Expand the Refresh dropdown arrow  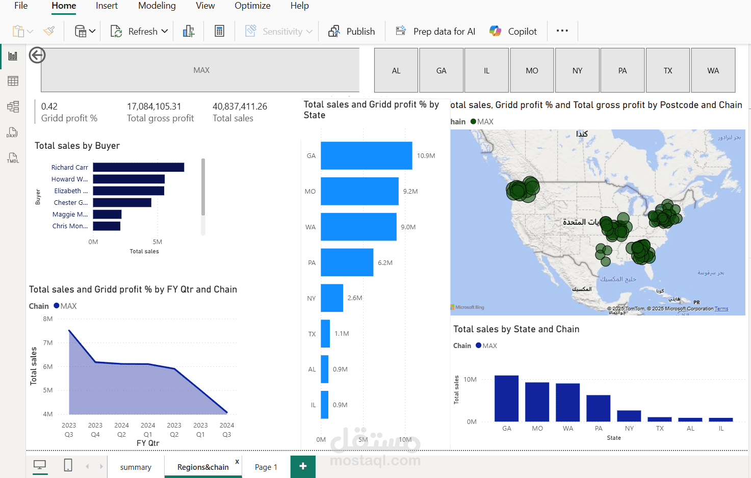165,31
